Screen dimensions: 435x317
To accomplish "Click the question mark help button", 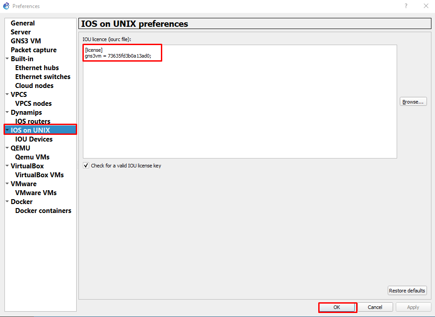I will click(406, 6).
